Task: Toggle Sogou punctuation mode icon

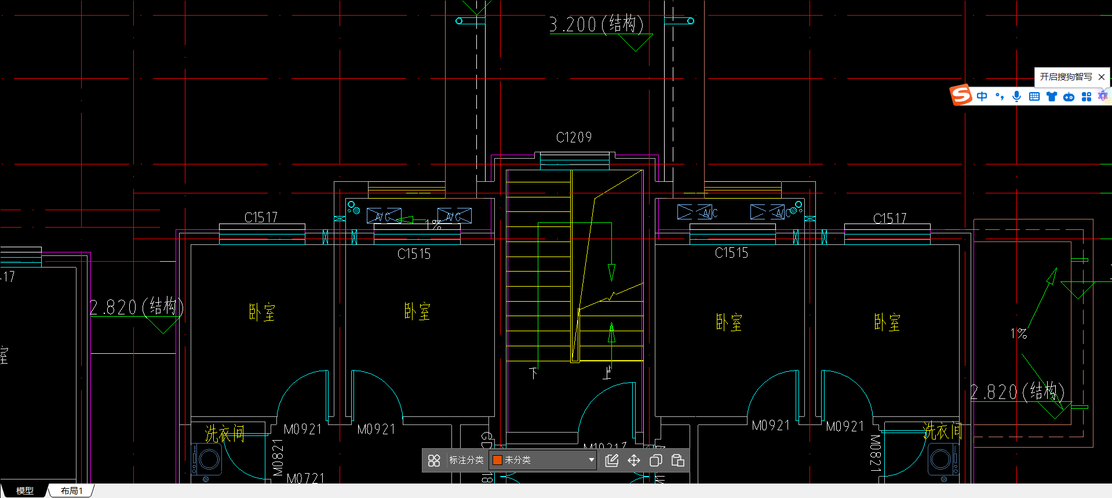Action: point(1000,96)
